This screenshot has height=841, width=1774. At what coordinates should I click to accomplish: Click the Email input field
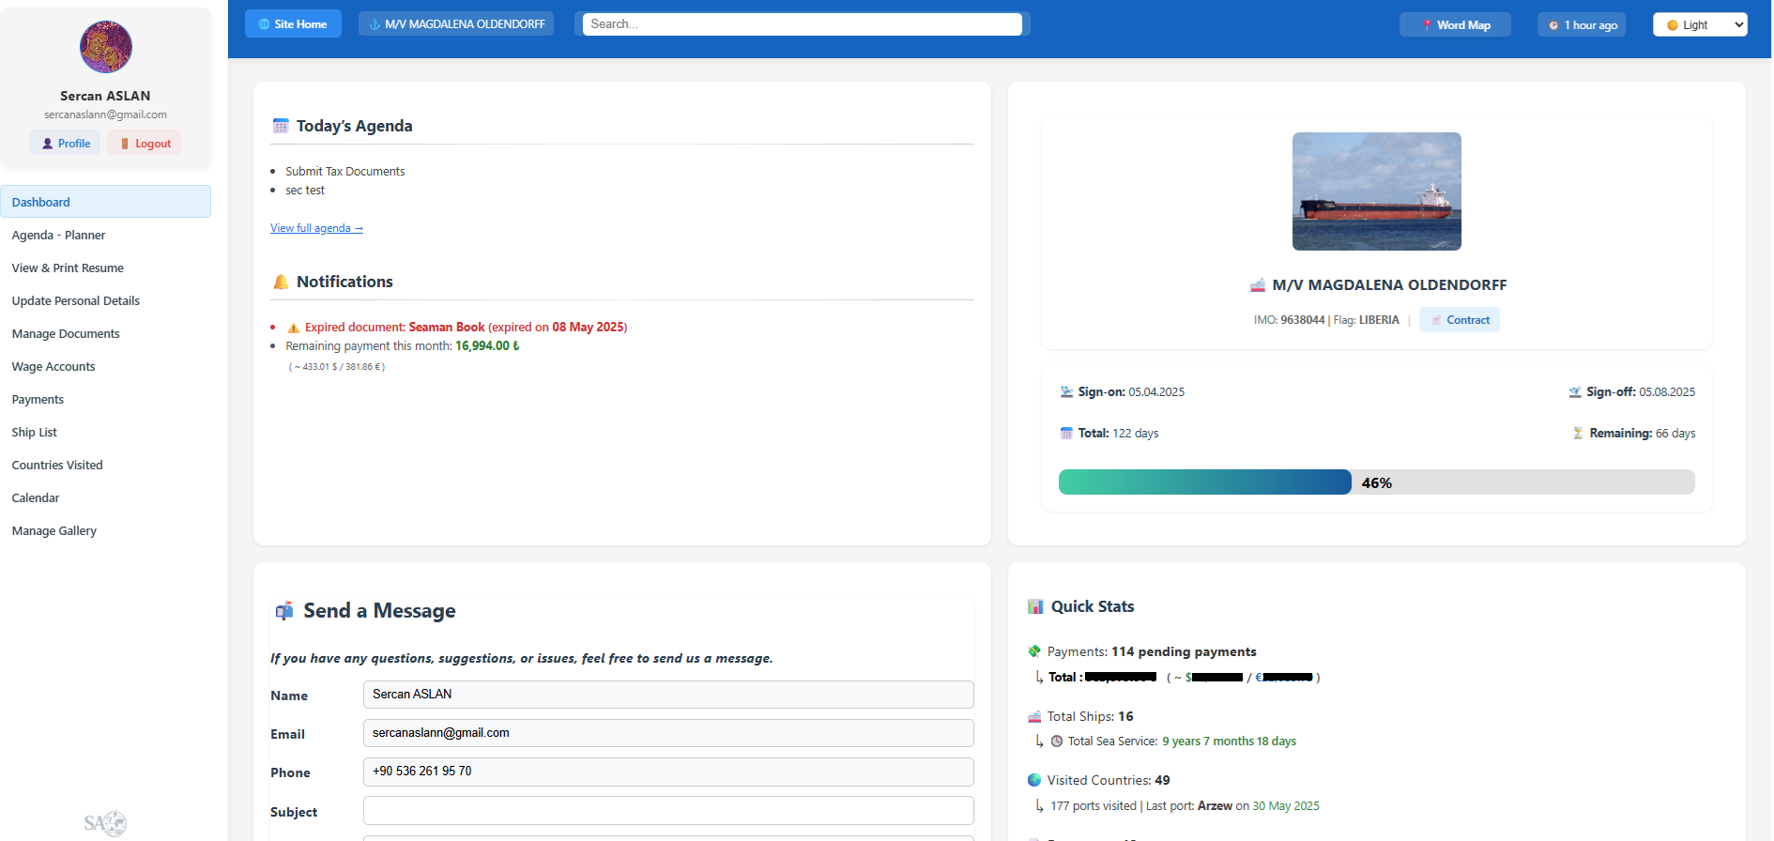[x=668, y=733]
